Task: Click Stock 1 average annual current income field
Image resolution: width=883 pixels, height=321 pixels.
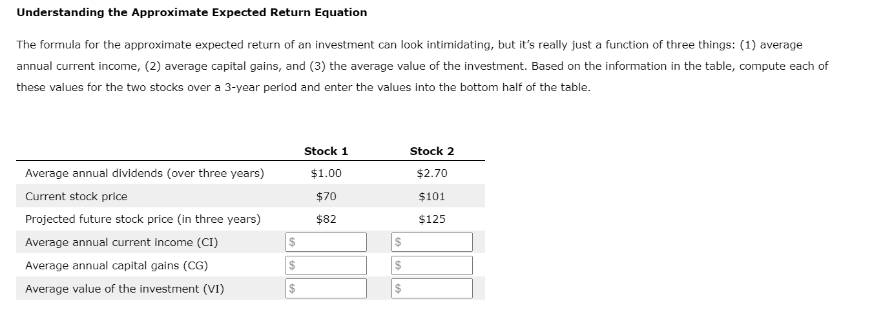Action: coord(327,242)
